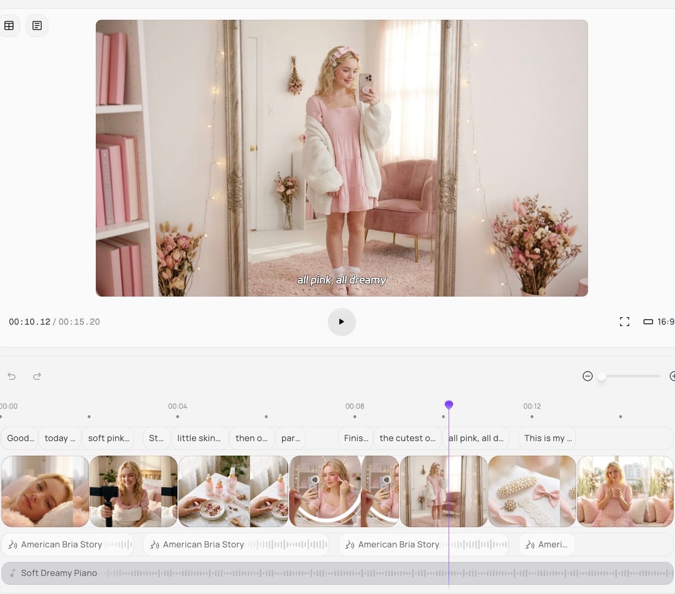
Task: Select the 'little skin...' caption segment
Action: (x=199, y=438)
